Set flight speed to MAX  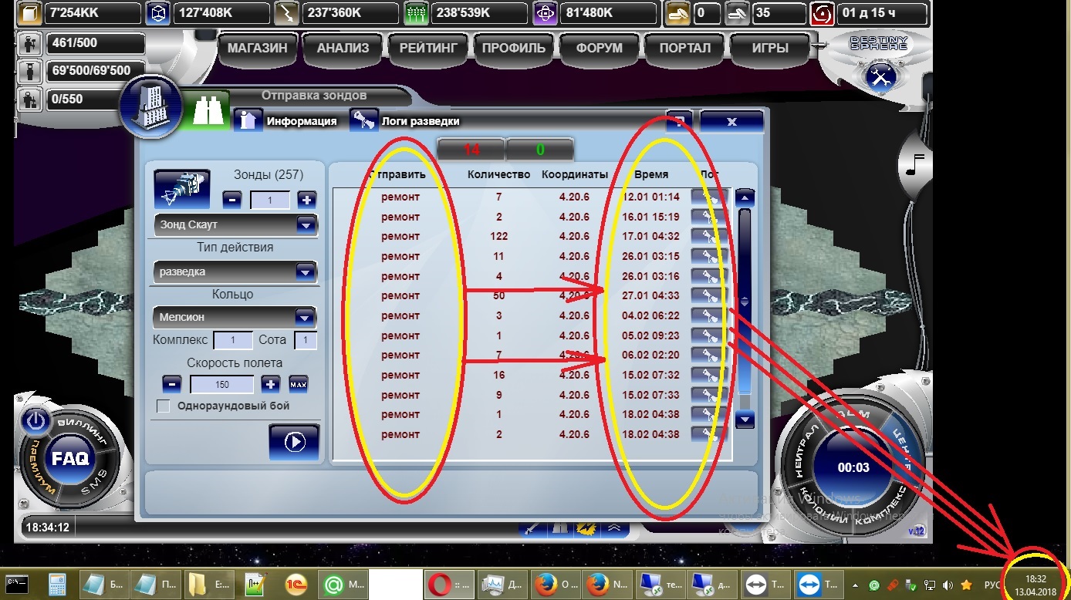pyautogui.click(x=298, y=384)
